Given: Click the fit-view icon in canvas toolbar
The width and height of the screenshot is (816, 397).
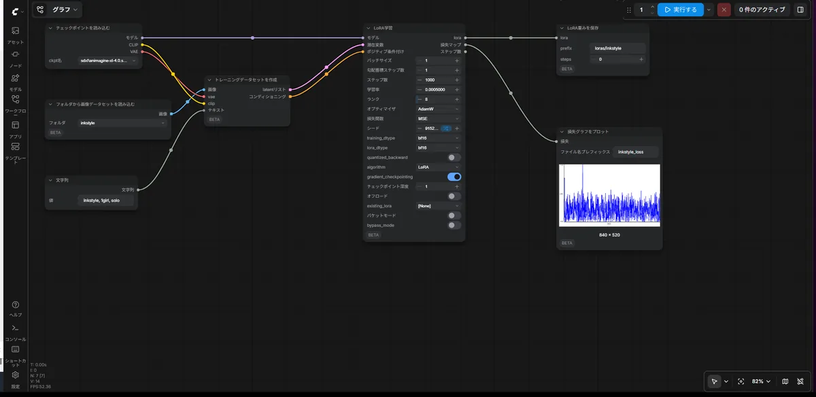Looking at the screenshot, I should pyautogui.click(x=741, y=381).
